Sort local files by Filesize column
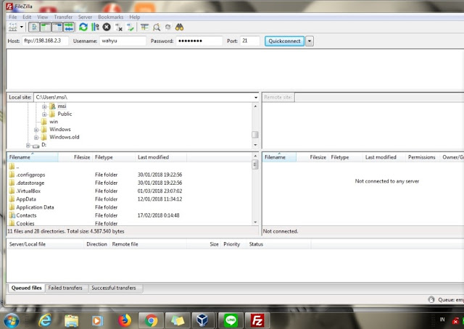 tap(75, 157)
